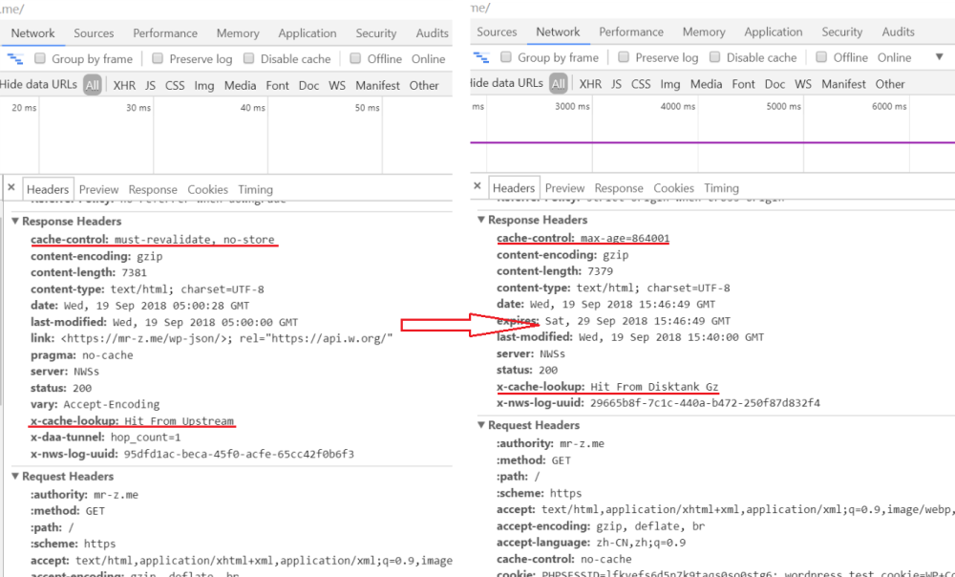
Task: Close the left request details pane
Action: (11, 187)
